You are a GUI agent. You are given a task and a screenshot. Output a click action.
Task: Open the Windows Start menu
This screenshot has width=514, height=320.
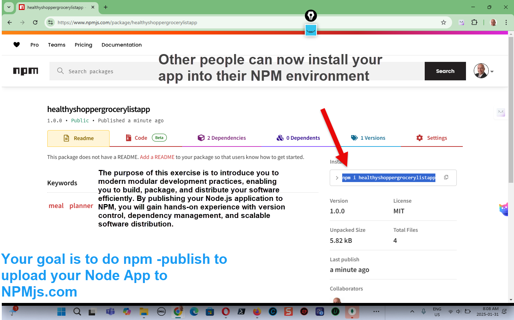click(x=62, y=312)
